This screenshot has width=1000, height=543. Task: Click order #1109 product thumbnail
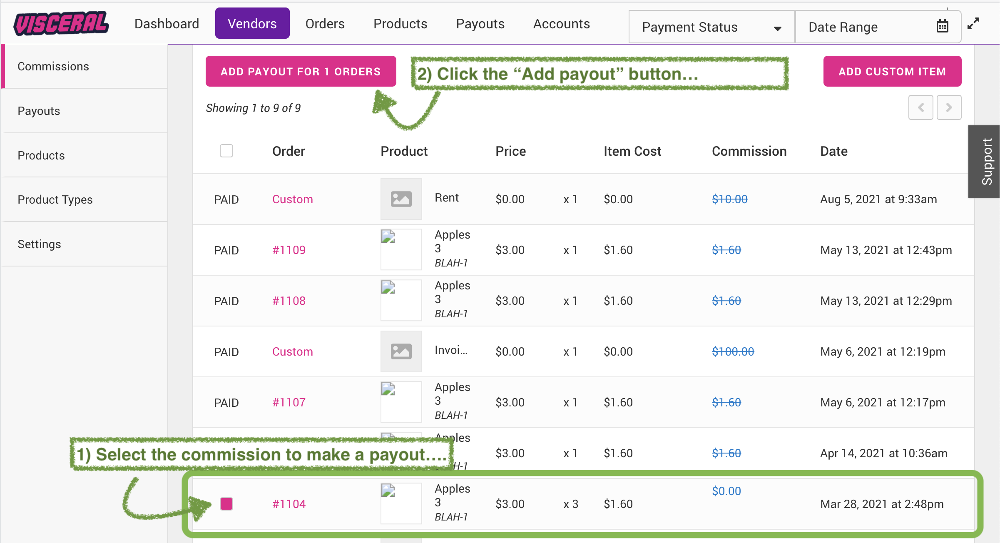pyautogui.click(x=401, y=249)
